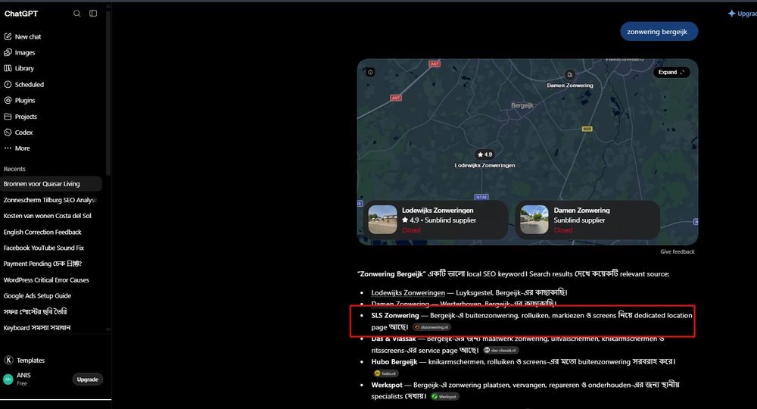Click the 'SLS Zonwering' bold text
Screen dimensions: 757x409
click(x=395, y=315)
